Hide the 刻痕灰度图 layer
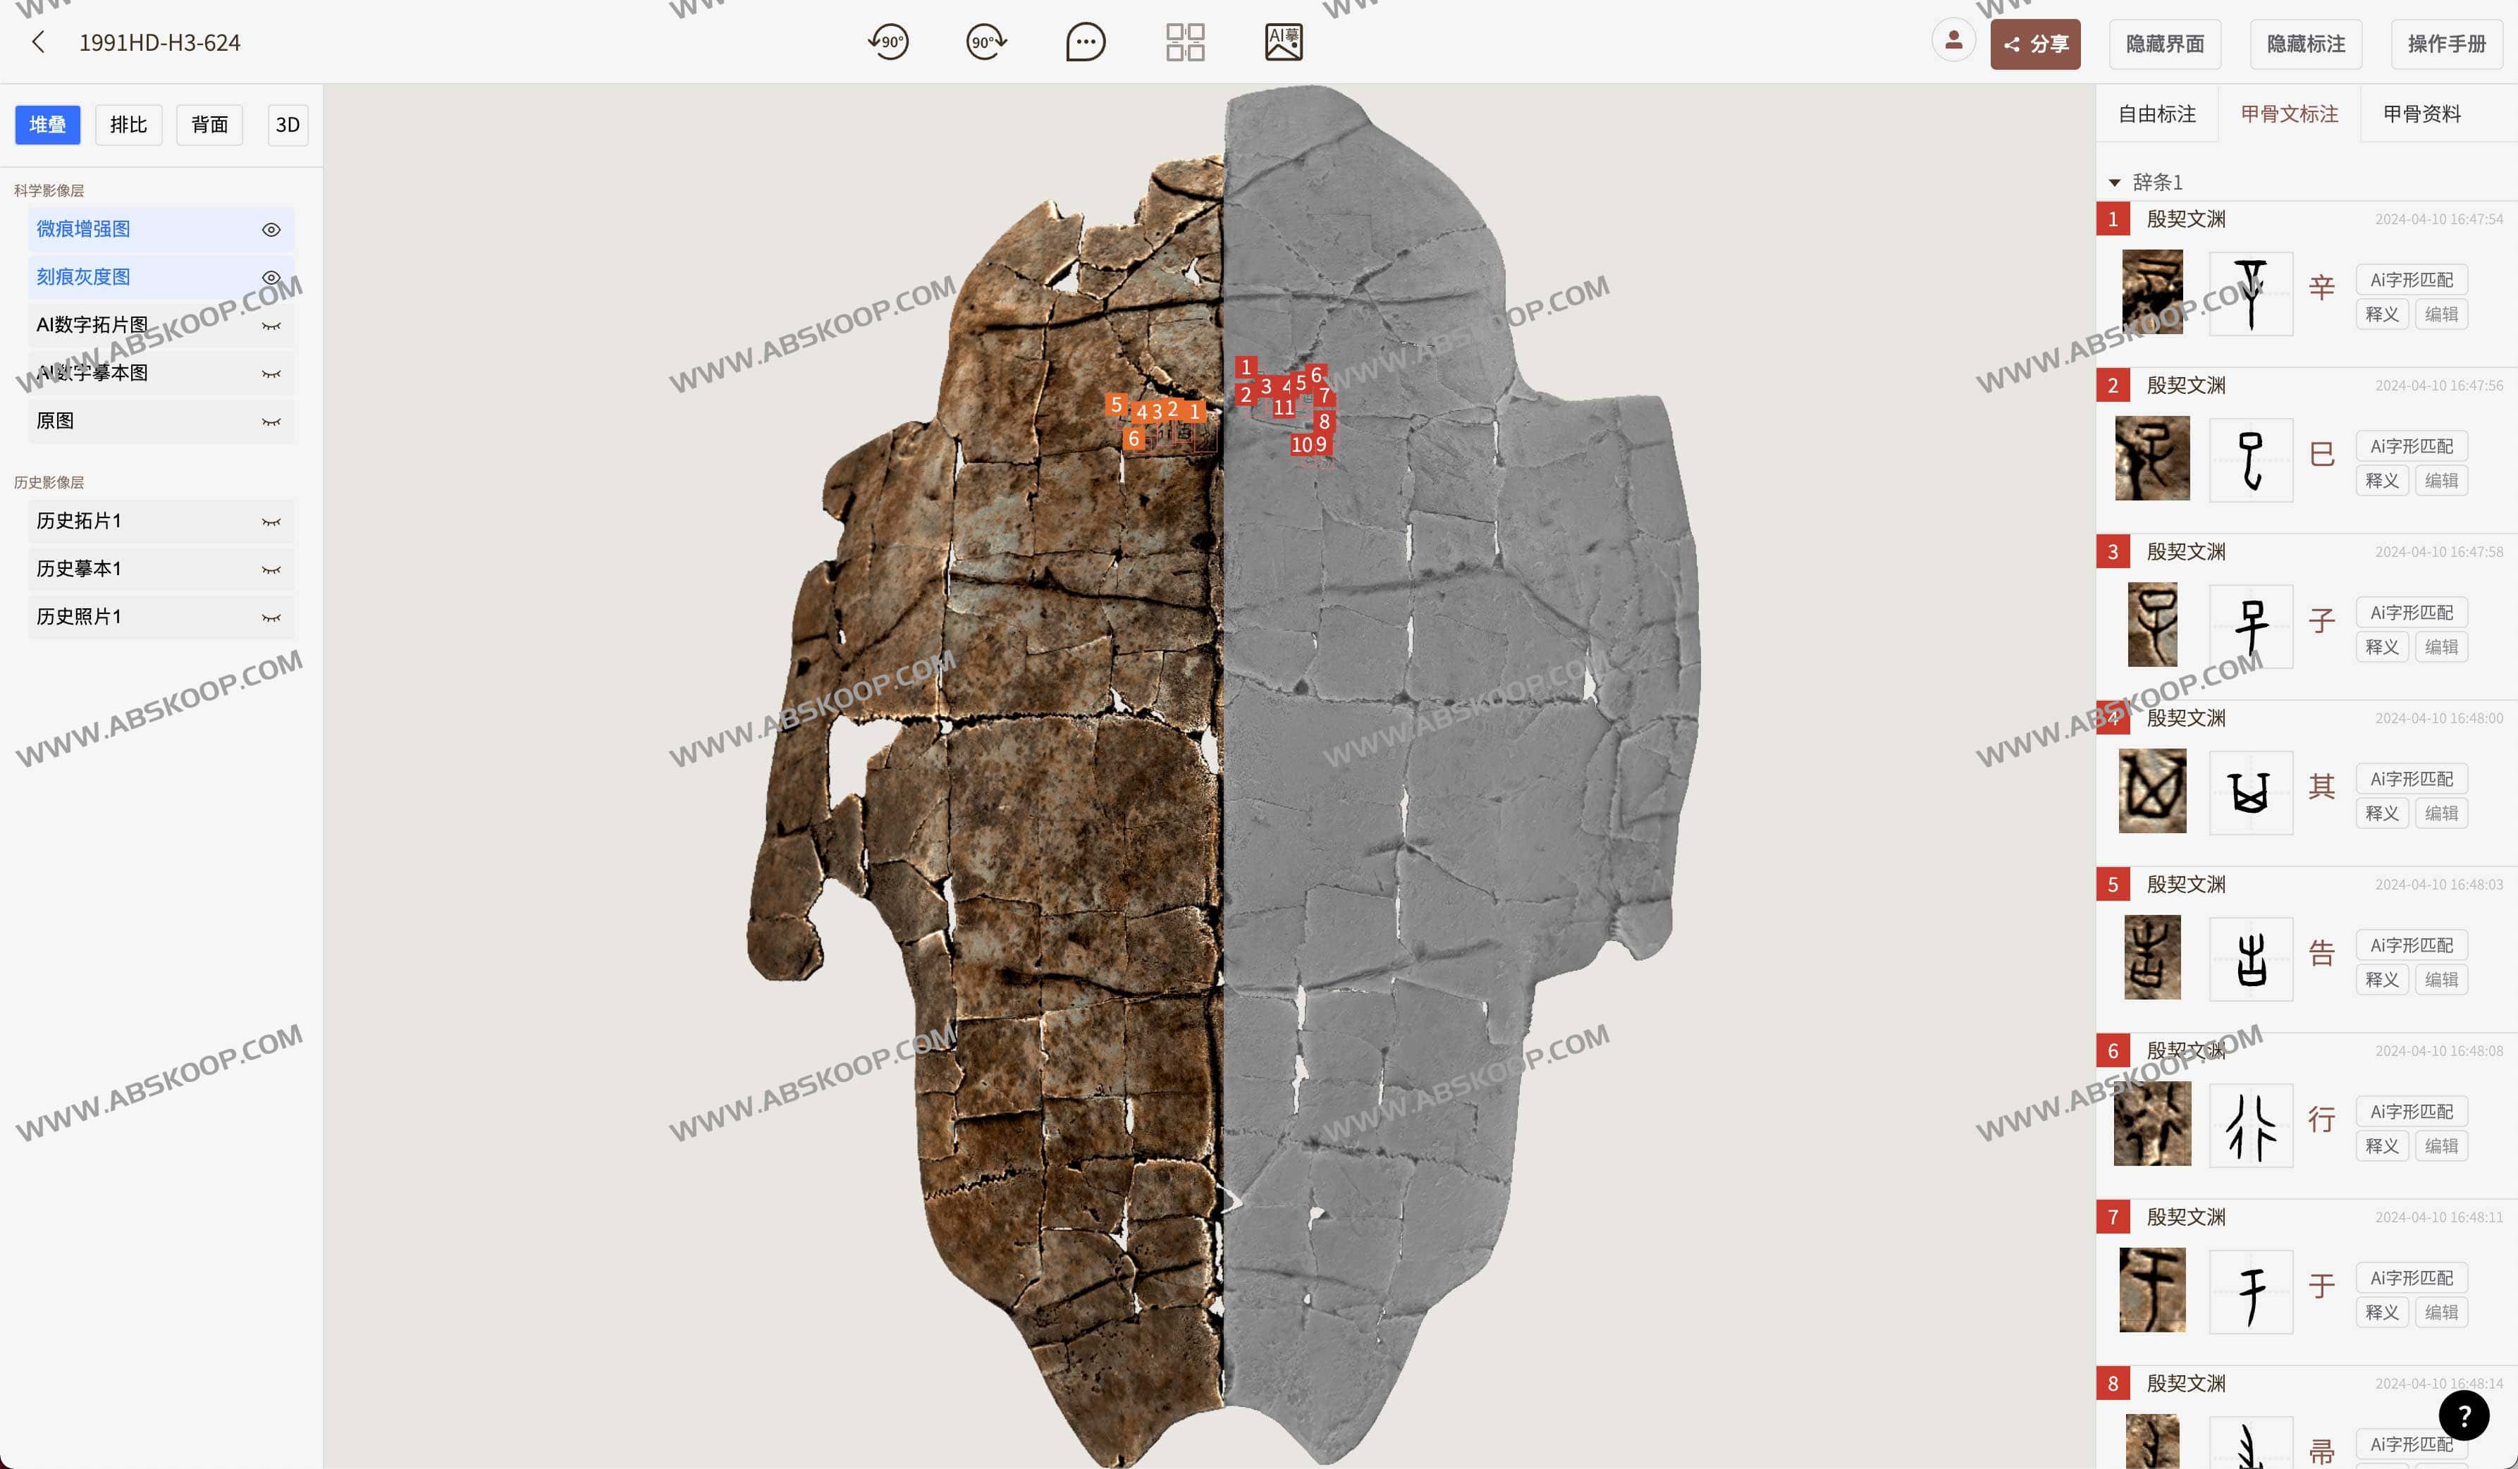Screen dimensions: 2518x1469 (x=271, y=278)
